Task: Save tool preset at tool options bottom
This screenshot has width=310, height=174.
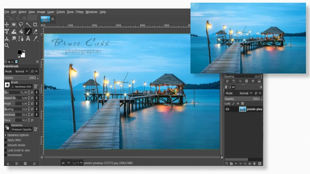Action: (x=8, y=164)
